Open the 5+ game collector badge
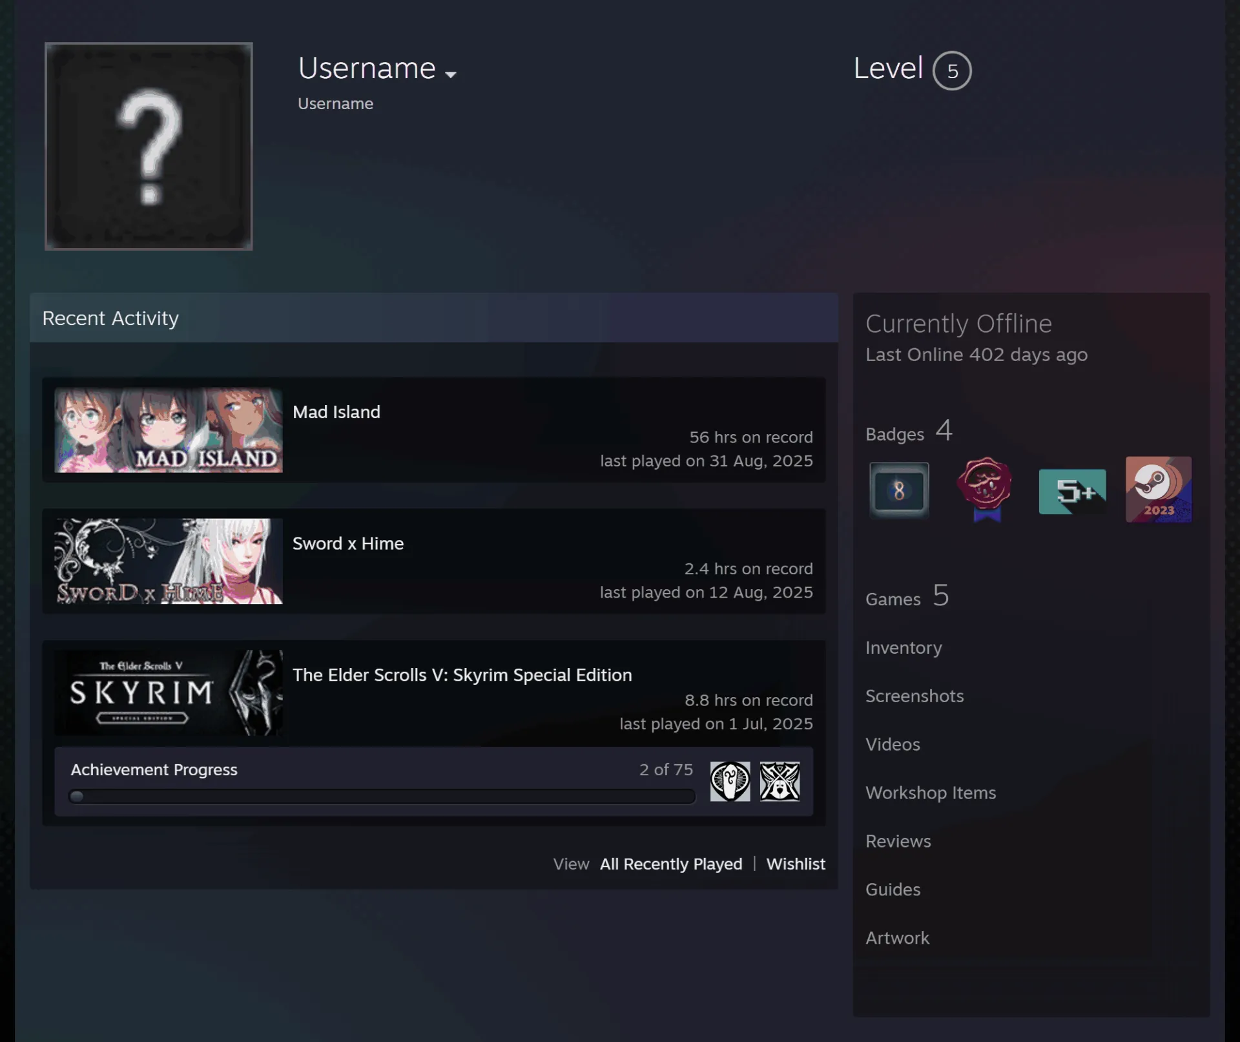The image size is (1240, 1042). [1072, 492]
